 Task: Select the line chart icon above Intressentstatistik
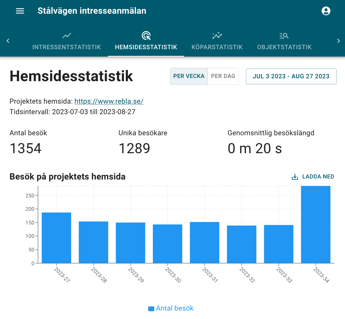[x=66, y=35]
